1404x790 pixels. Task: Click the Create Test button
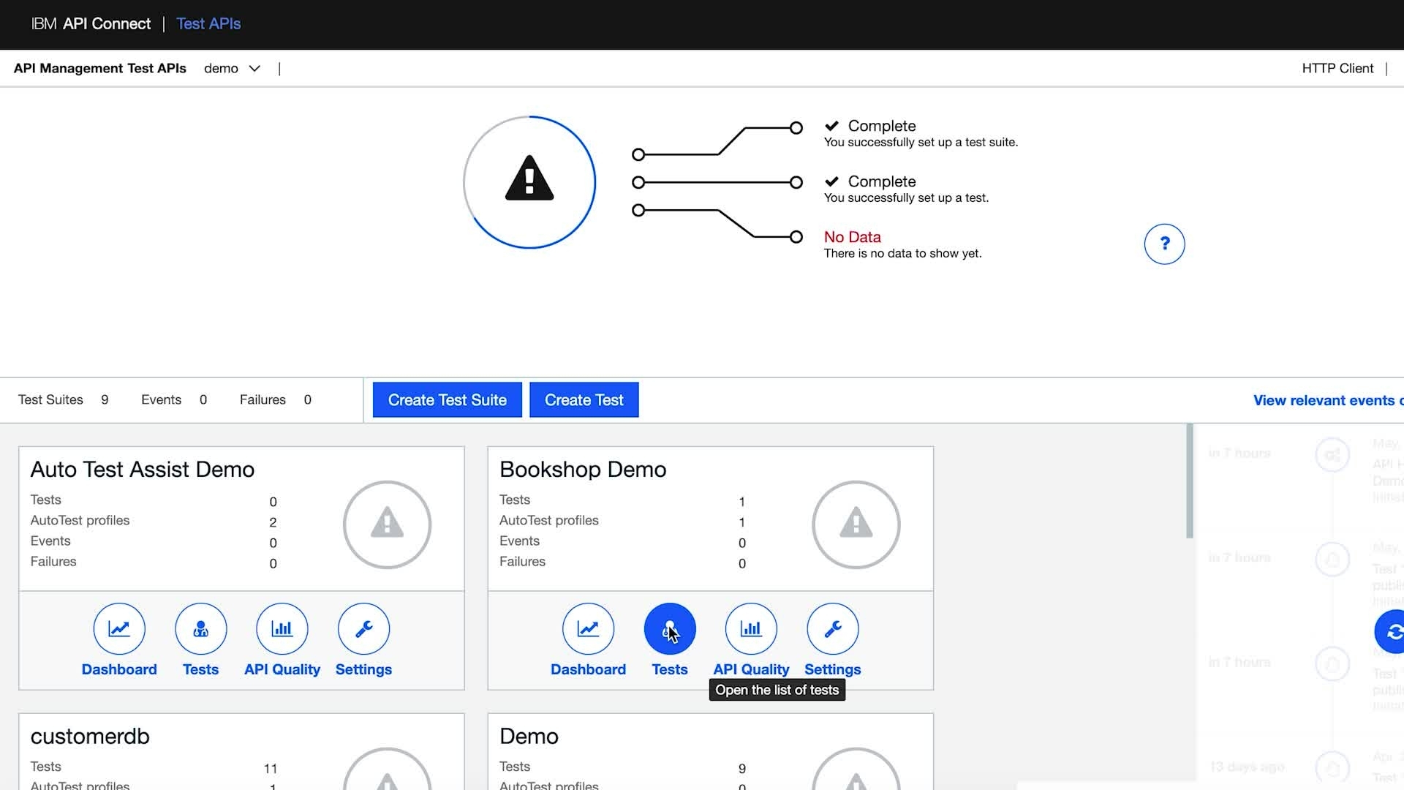coord(584,400)
